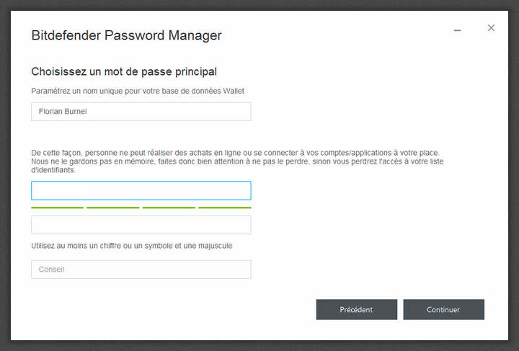Image resolution: width=519 pixels, height=351 pixels.
Task: Close the Password Manager dialog
Action: point(491,28)
